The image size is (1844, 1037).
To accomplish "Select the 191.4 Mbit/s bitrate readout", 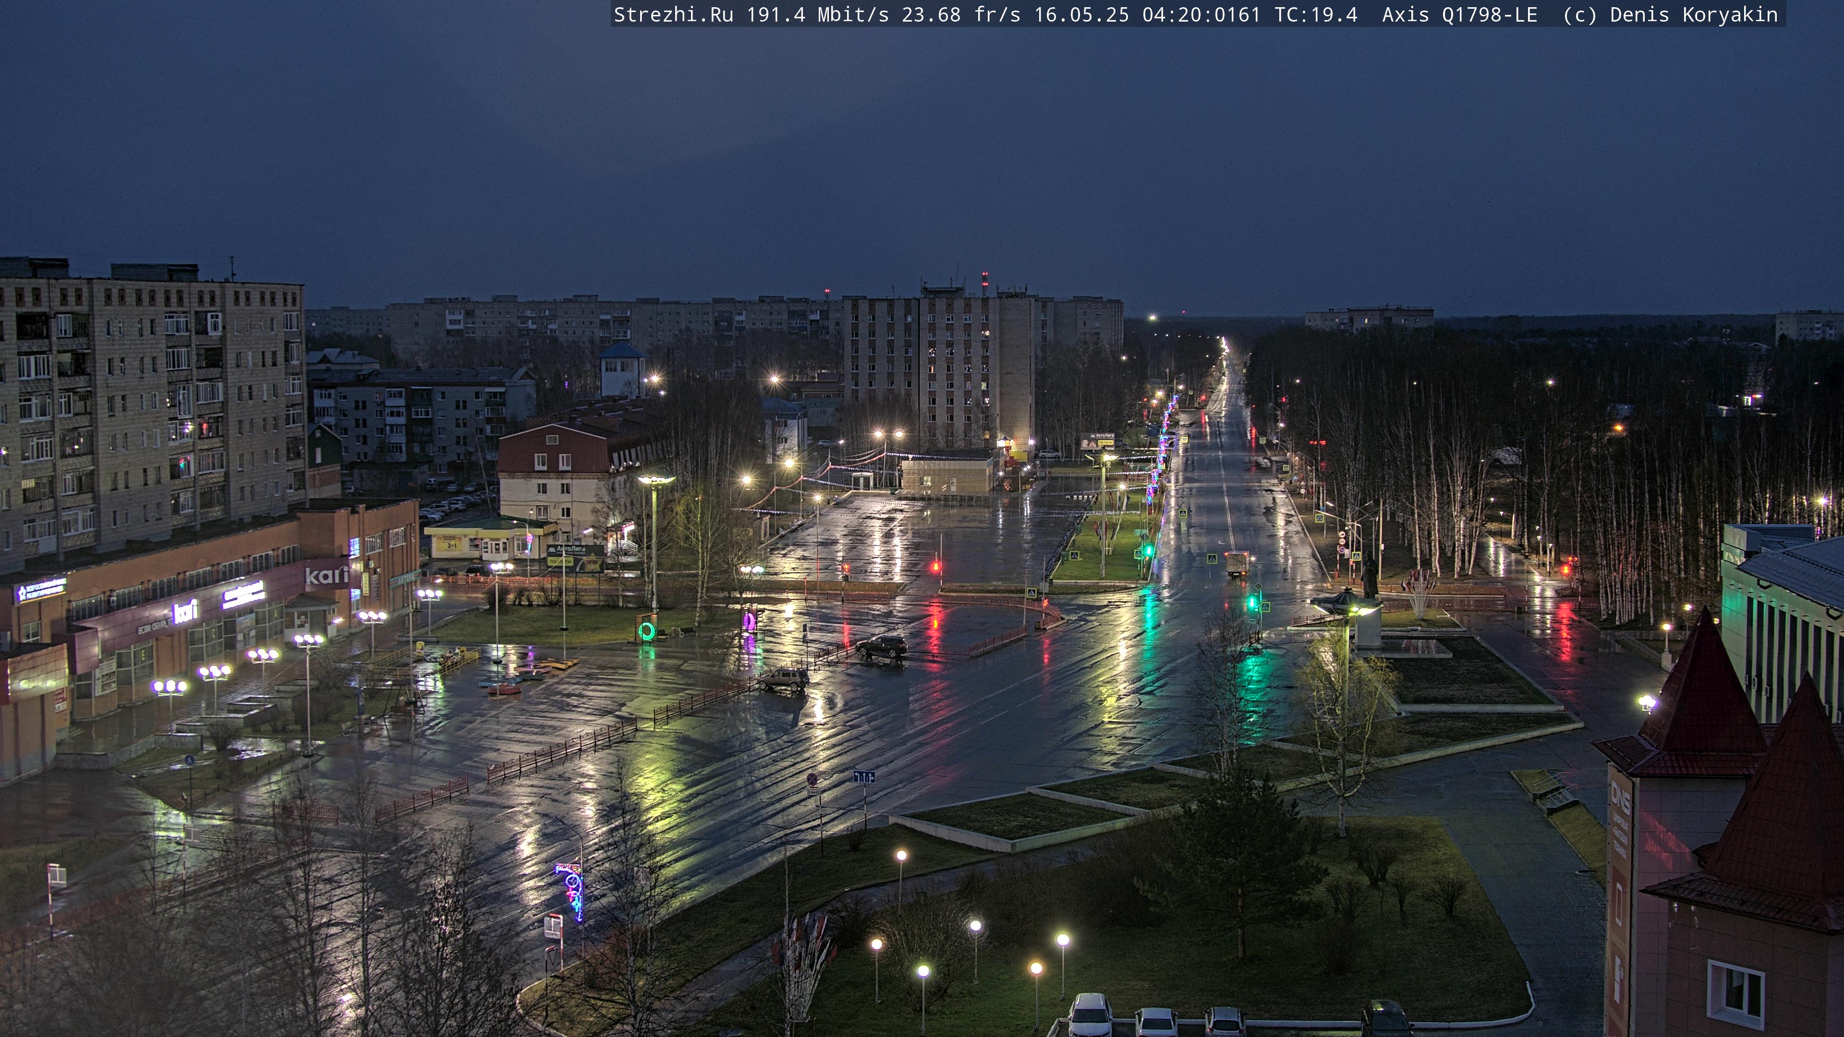I will click(x=817, y=15).
